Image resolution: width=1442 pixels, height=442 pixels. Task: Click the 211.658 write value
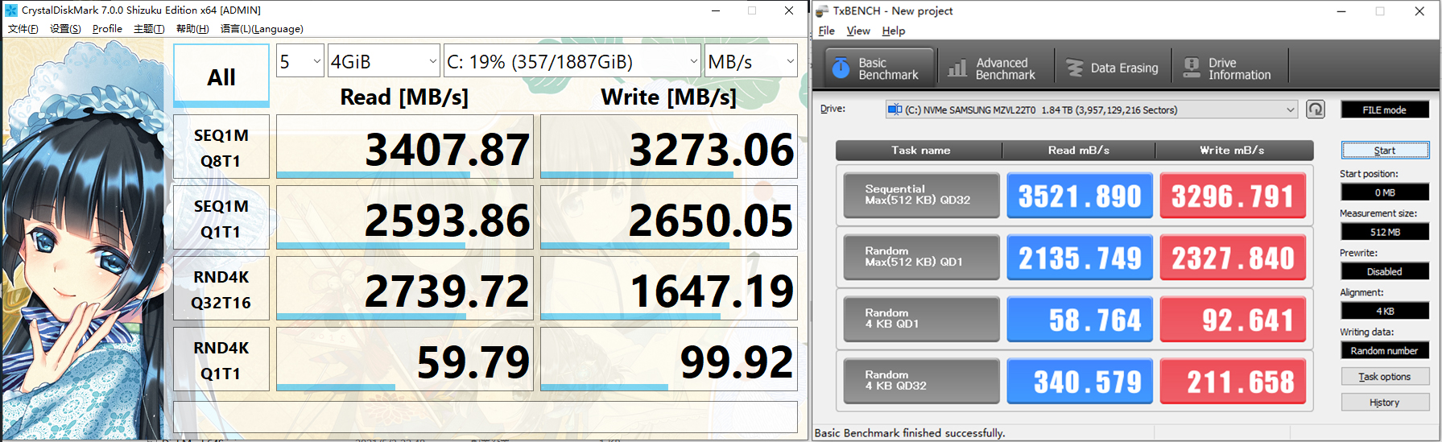[1233, 382]
